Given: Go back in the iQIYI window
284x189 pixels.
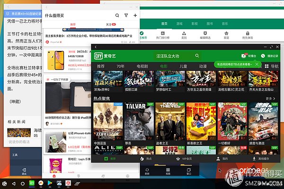Looking at the screenshot, I should point(96,47).
